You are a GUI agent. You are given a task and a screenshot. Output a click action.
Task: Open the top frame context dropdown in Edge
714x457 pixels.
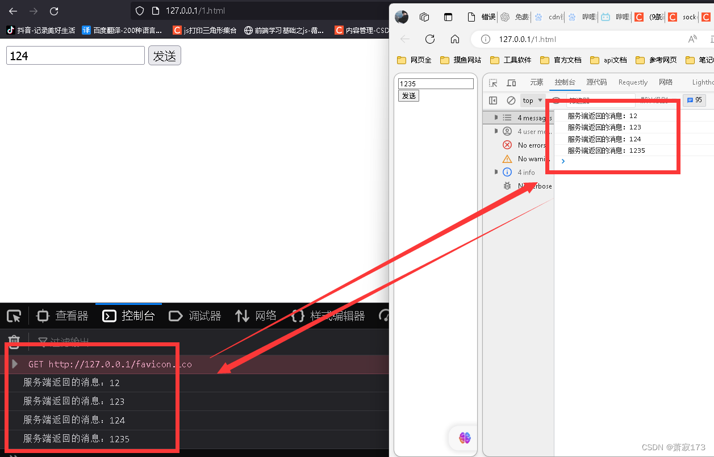pyautogui.click(x=532, y=100)
